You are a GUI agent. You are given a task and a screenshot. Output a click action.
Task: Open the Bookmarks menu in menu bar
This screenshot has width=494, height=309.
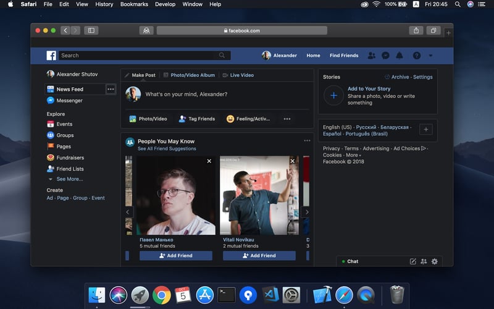pyautogui.click(x=134, y=4)
